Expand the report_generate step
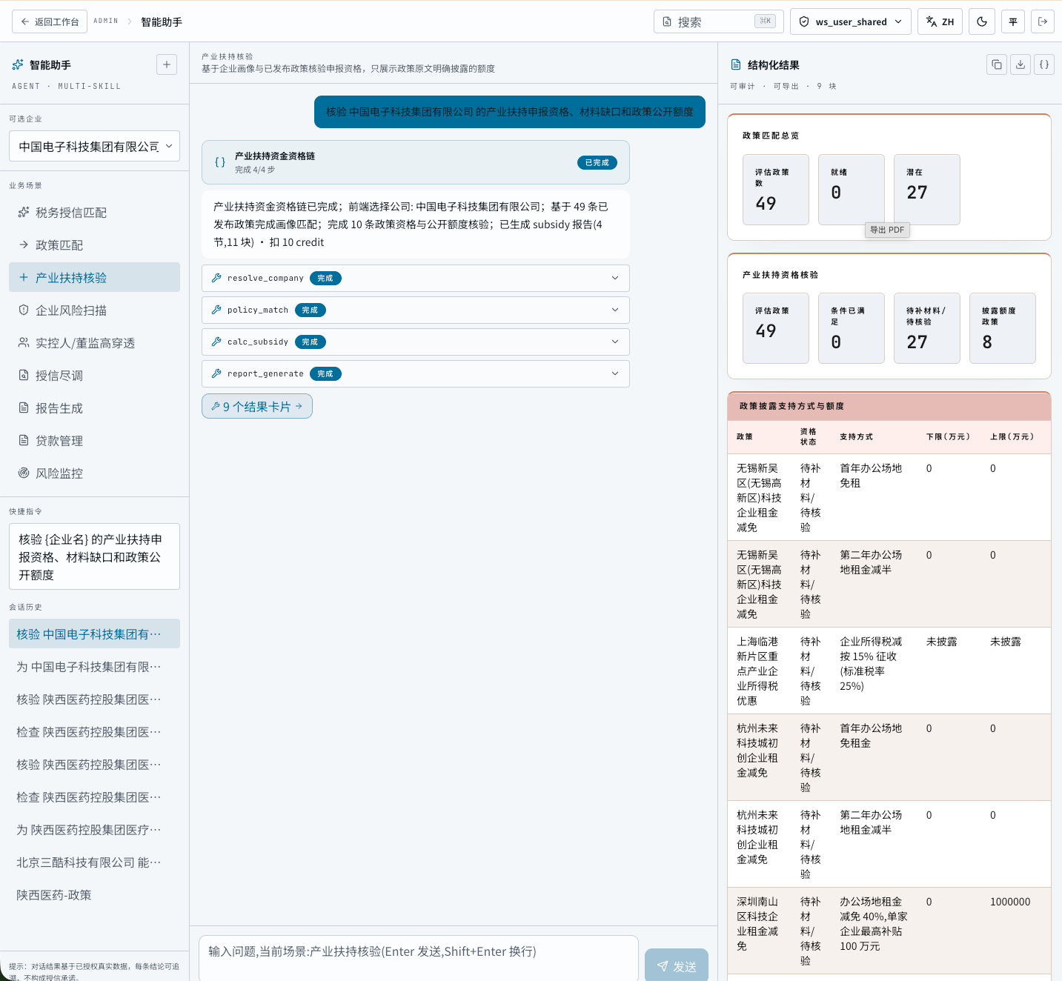 pos(416,373)
